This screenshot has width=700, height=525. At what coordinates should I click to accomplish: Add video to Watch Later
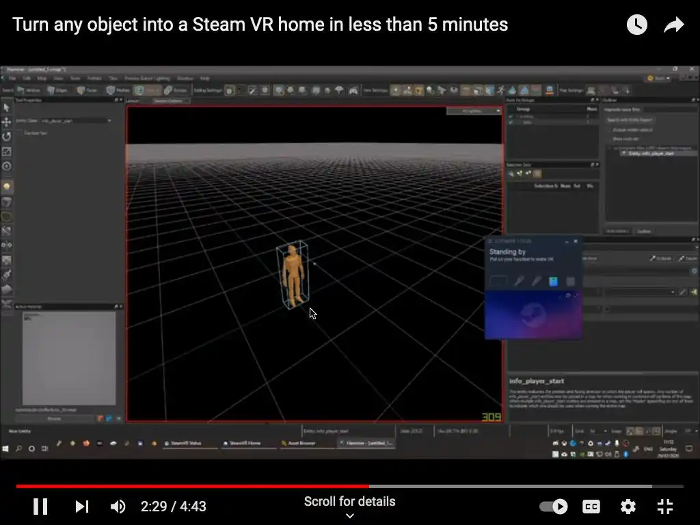(x=636, y=25)
